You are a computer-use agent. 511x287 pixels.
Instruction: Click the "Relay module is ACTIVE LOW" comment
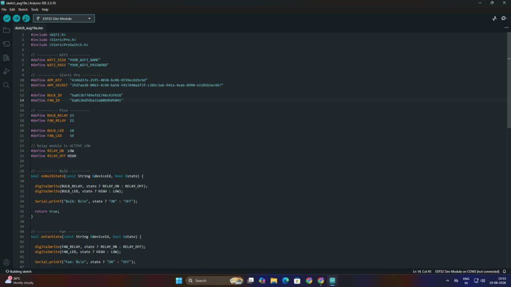tap(60, 146)
